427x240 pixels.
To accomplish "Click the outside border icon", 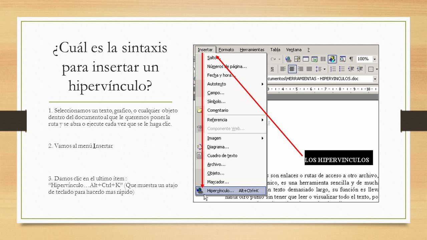I will pos(371,69).
